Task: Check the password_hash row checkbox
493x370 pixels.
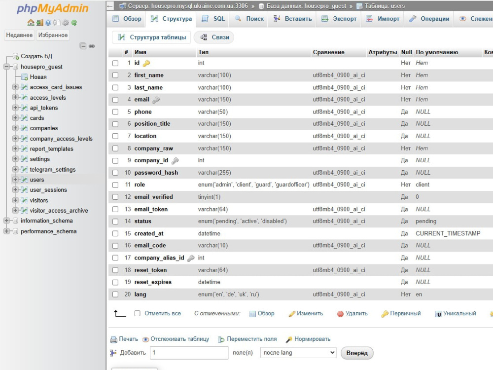Action: (x=115, y=173)
